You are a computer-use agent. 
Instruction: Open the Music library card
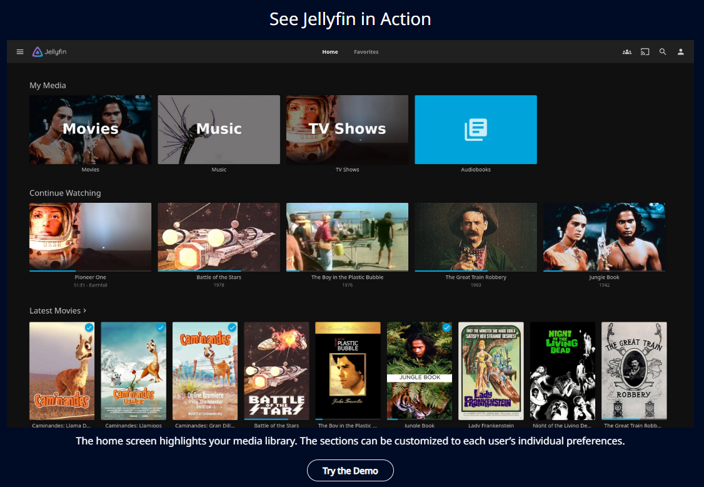219,130
